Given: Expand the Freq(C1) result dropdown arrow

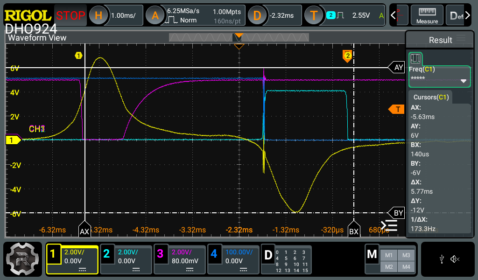Looking at the screenshot, I should click(464, 81).
